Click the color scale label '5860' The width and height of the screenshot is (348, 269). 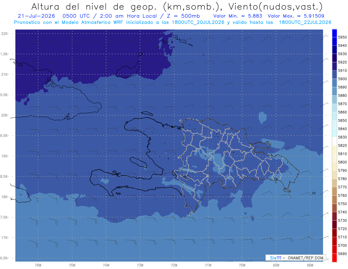(342, 112)
